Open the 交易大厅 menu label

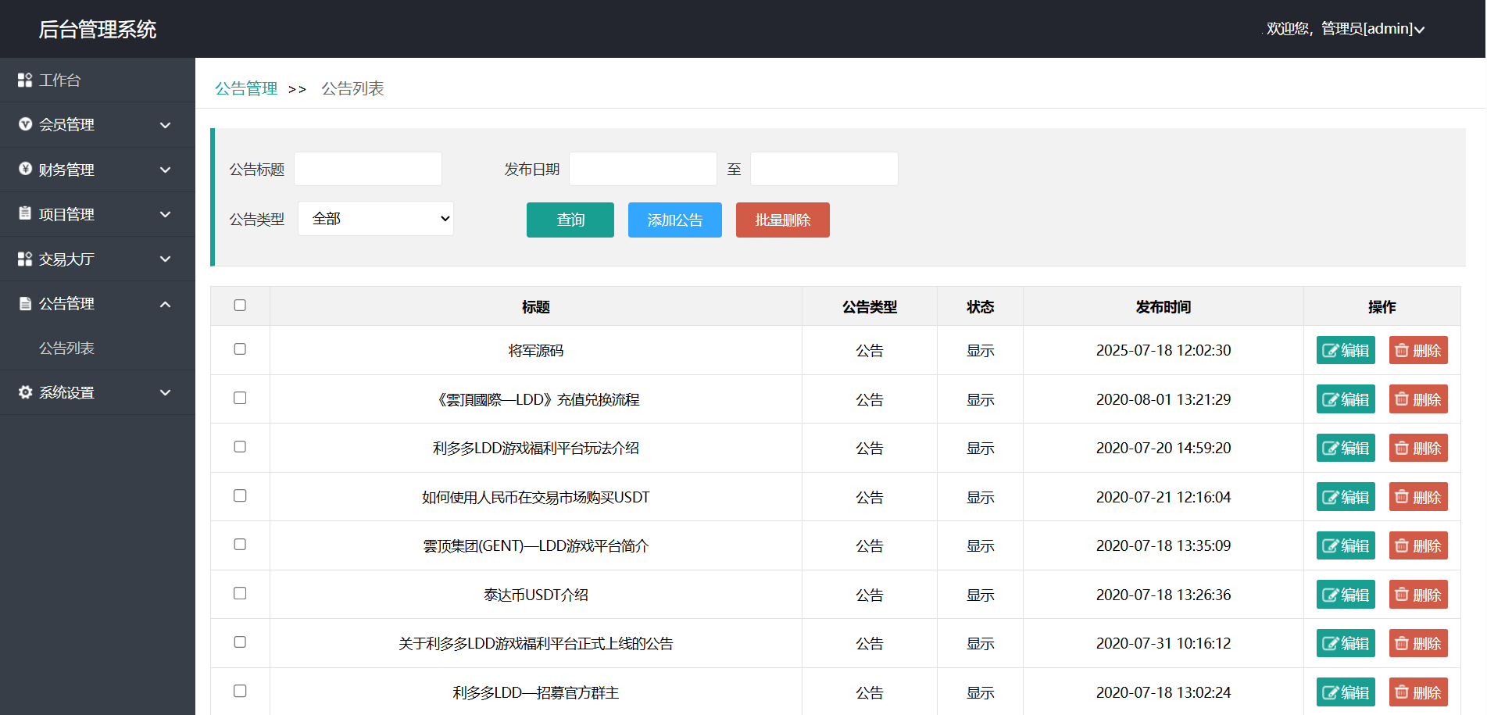click(x=66, y=259)
